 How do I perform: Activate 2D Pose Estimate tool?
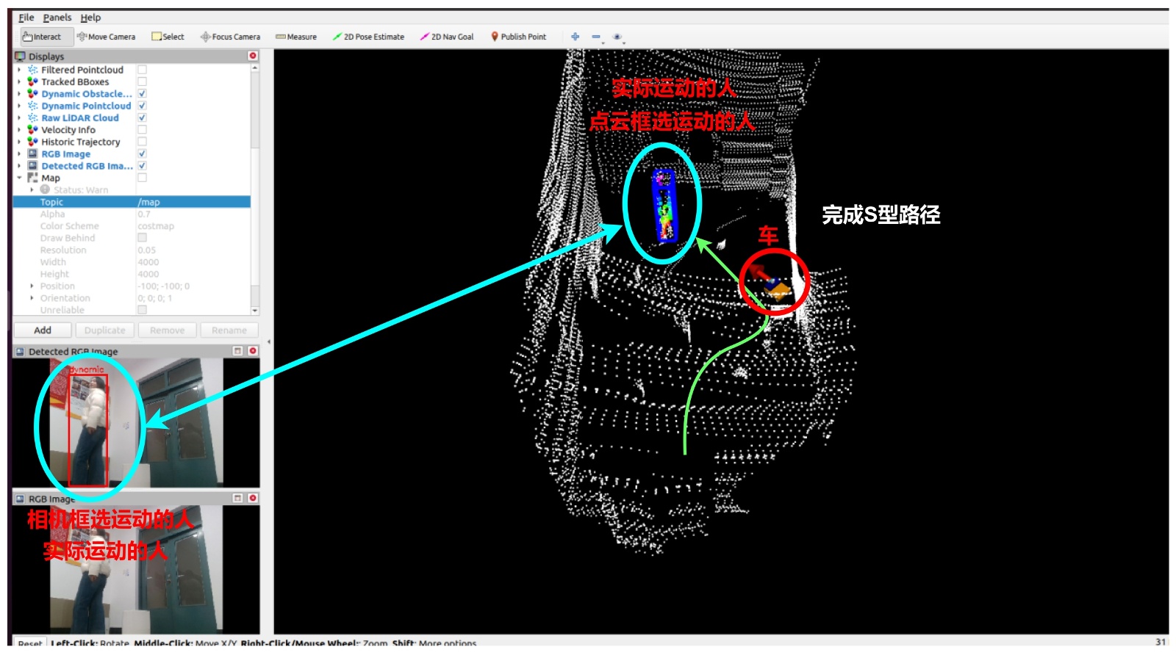coord(368,37)
